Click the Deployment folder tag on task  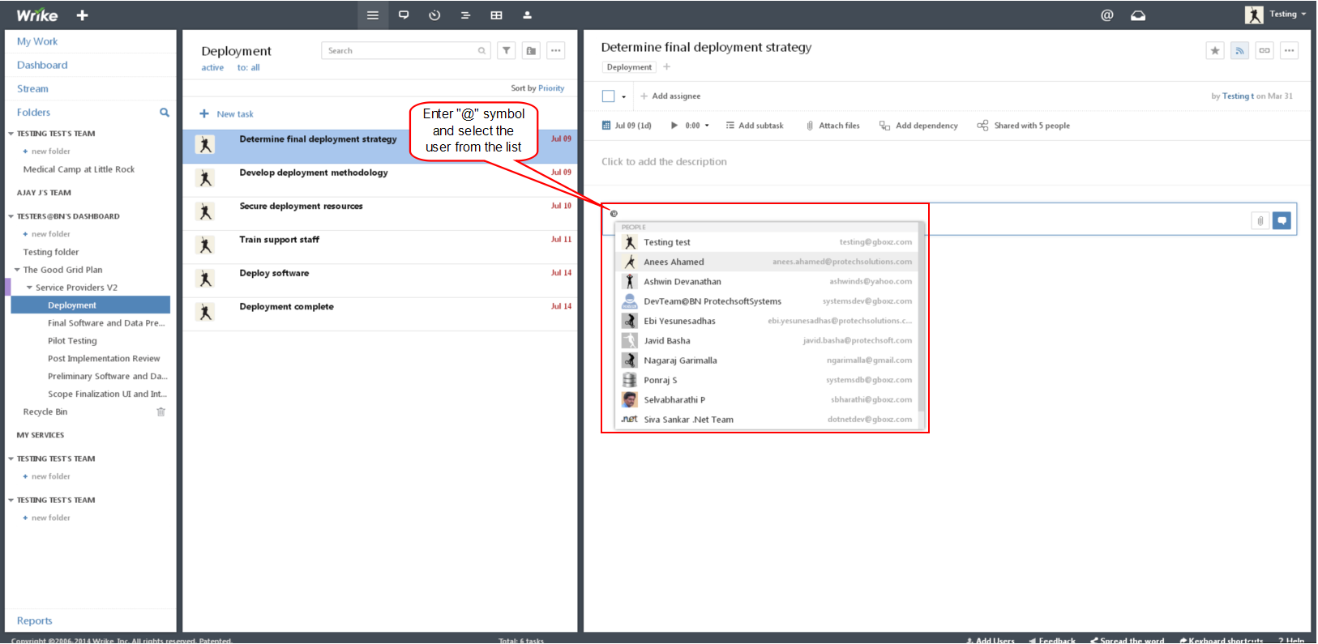(x=629, y=67)
